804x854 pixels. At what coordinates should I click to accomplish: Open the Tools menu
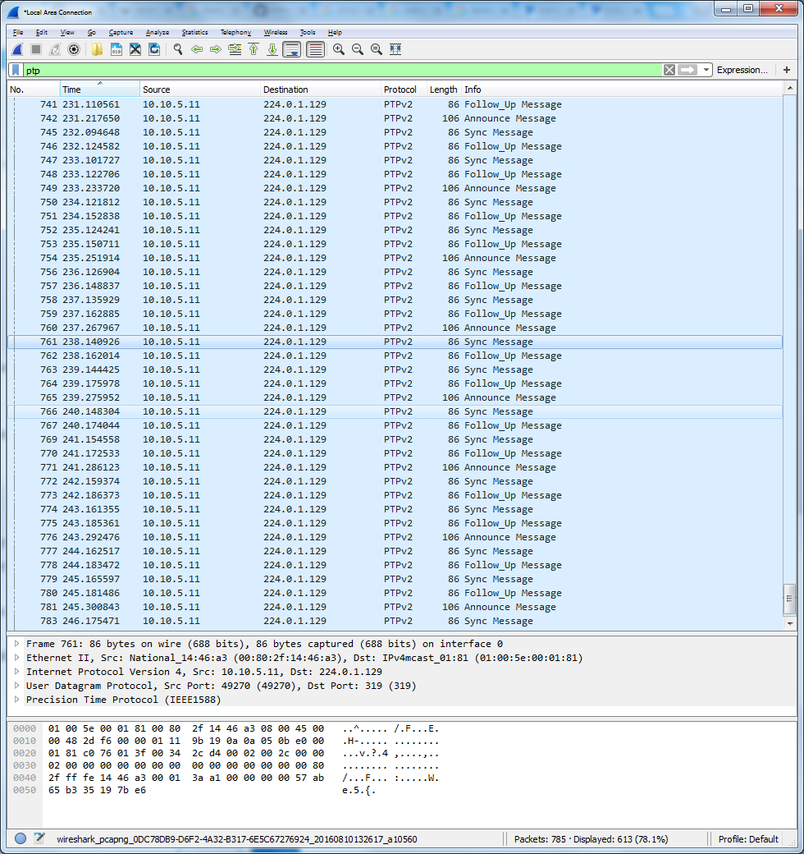tap(308, 33)
